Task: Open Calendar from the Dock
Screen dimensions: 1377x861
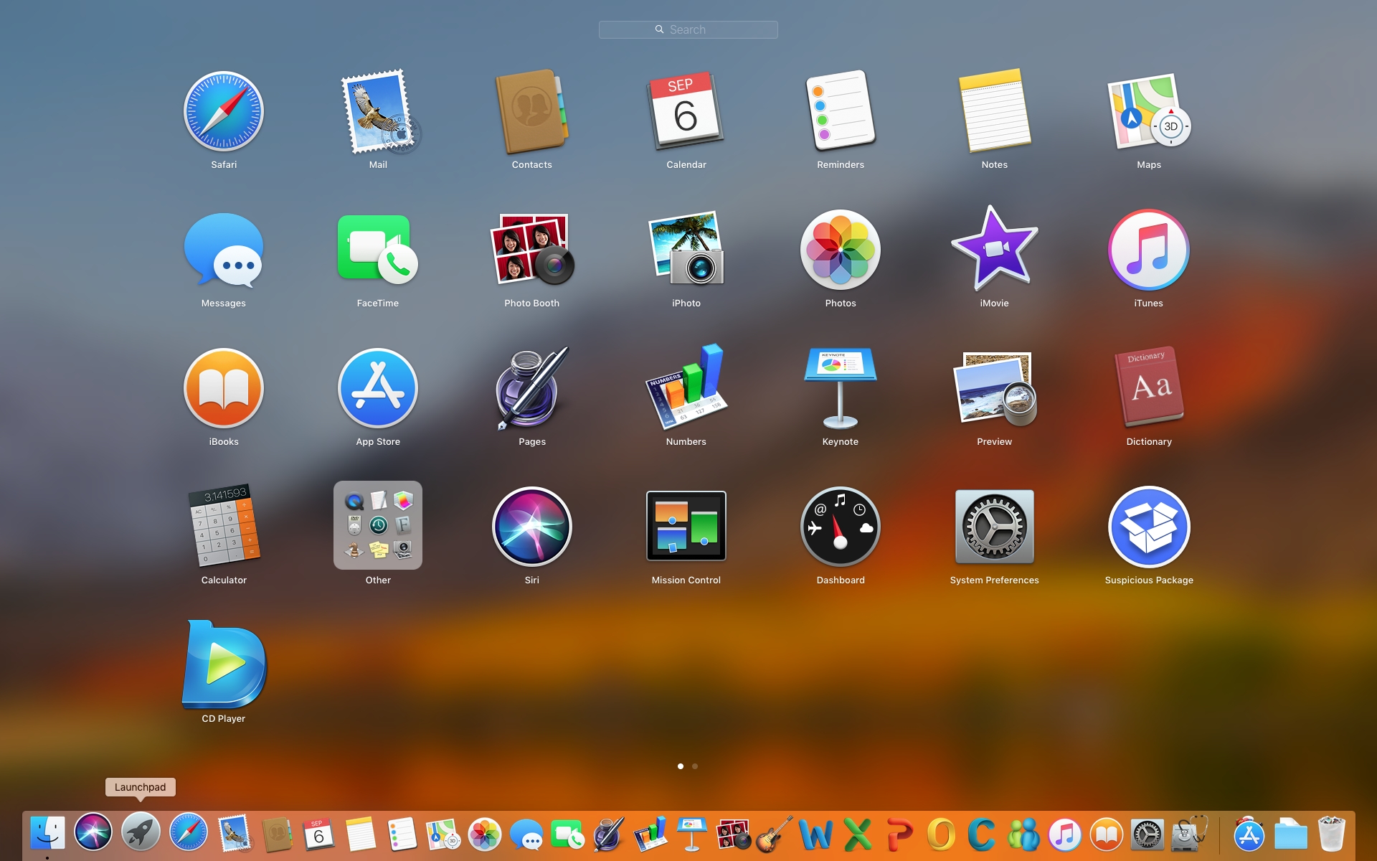Action: 318,834
